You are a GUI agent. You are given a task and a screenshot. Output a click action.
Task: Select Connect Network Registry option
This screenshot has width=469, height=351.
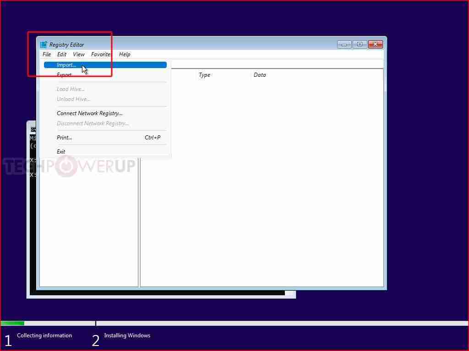pyautogui.click(x=89, y=113)
